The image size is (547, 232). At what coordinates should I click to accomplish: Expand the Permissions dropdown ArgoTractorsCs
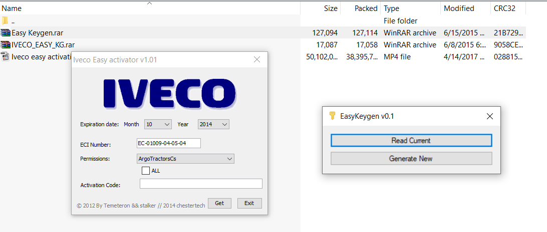(x=185, y=159)
